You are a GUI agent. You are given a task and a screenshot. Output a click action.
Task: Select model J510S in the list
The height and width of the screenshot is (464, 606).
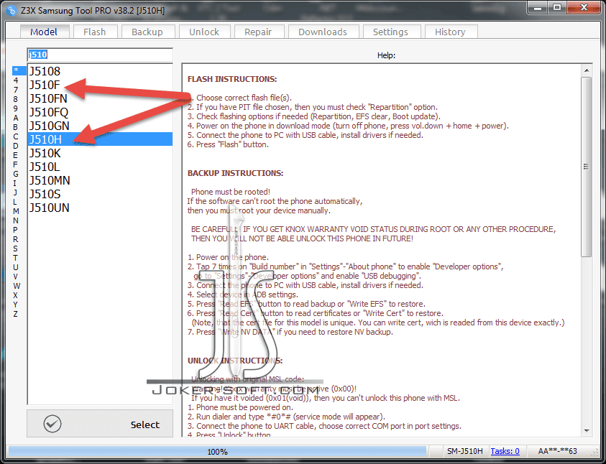100,194
